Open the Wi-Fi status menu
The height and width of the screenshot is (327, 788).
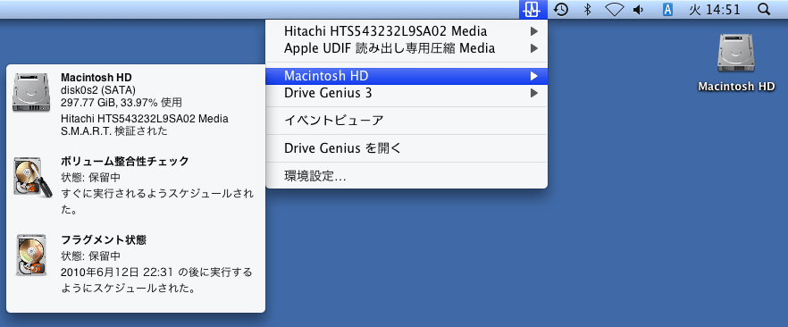[614, 10]
